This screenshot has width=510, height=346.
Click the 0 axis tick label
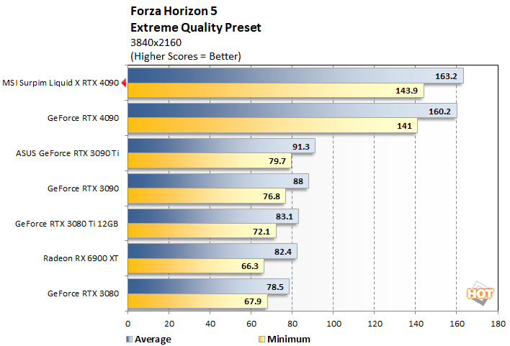pos(127,324)
